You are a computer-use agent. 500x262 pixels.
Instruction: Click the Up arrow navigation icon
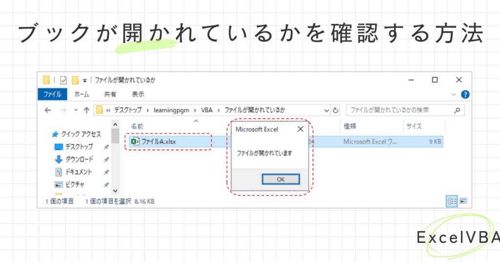coord(86,110)
